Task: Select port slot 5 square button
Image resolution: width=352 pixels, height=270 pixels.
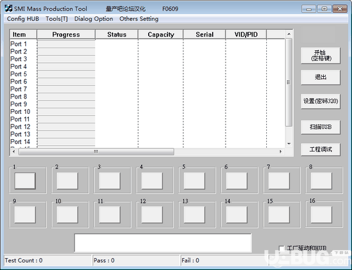Action: tap(195, 181)
